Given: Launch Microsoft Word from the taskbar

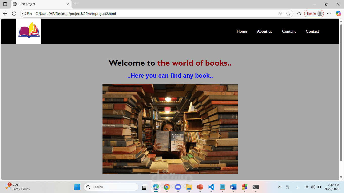Looking at the screenshot, I should click(x=233, y=187).
